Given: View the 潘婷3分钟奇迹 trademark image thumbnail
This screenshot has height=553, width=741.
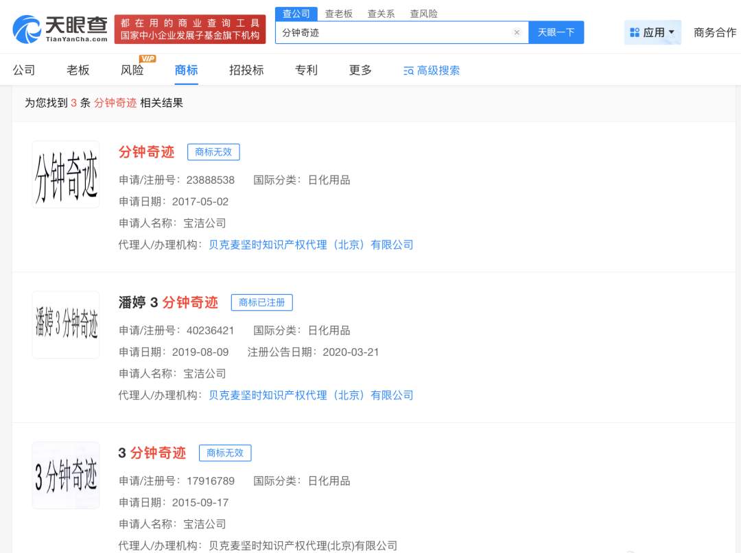Looking at the screenshot, I should [65, 323].
